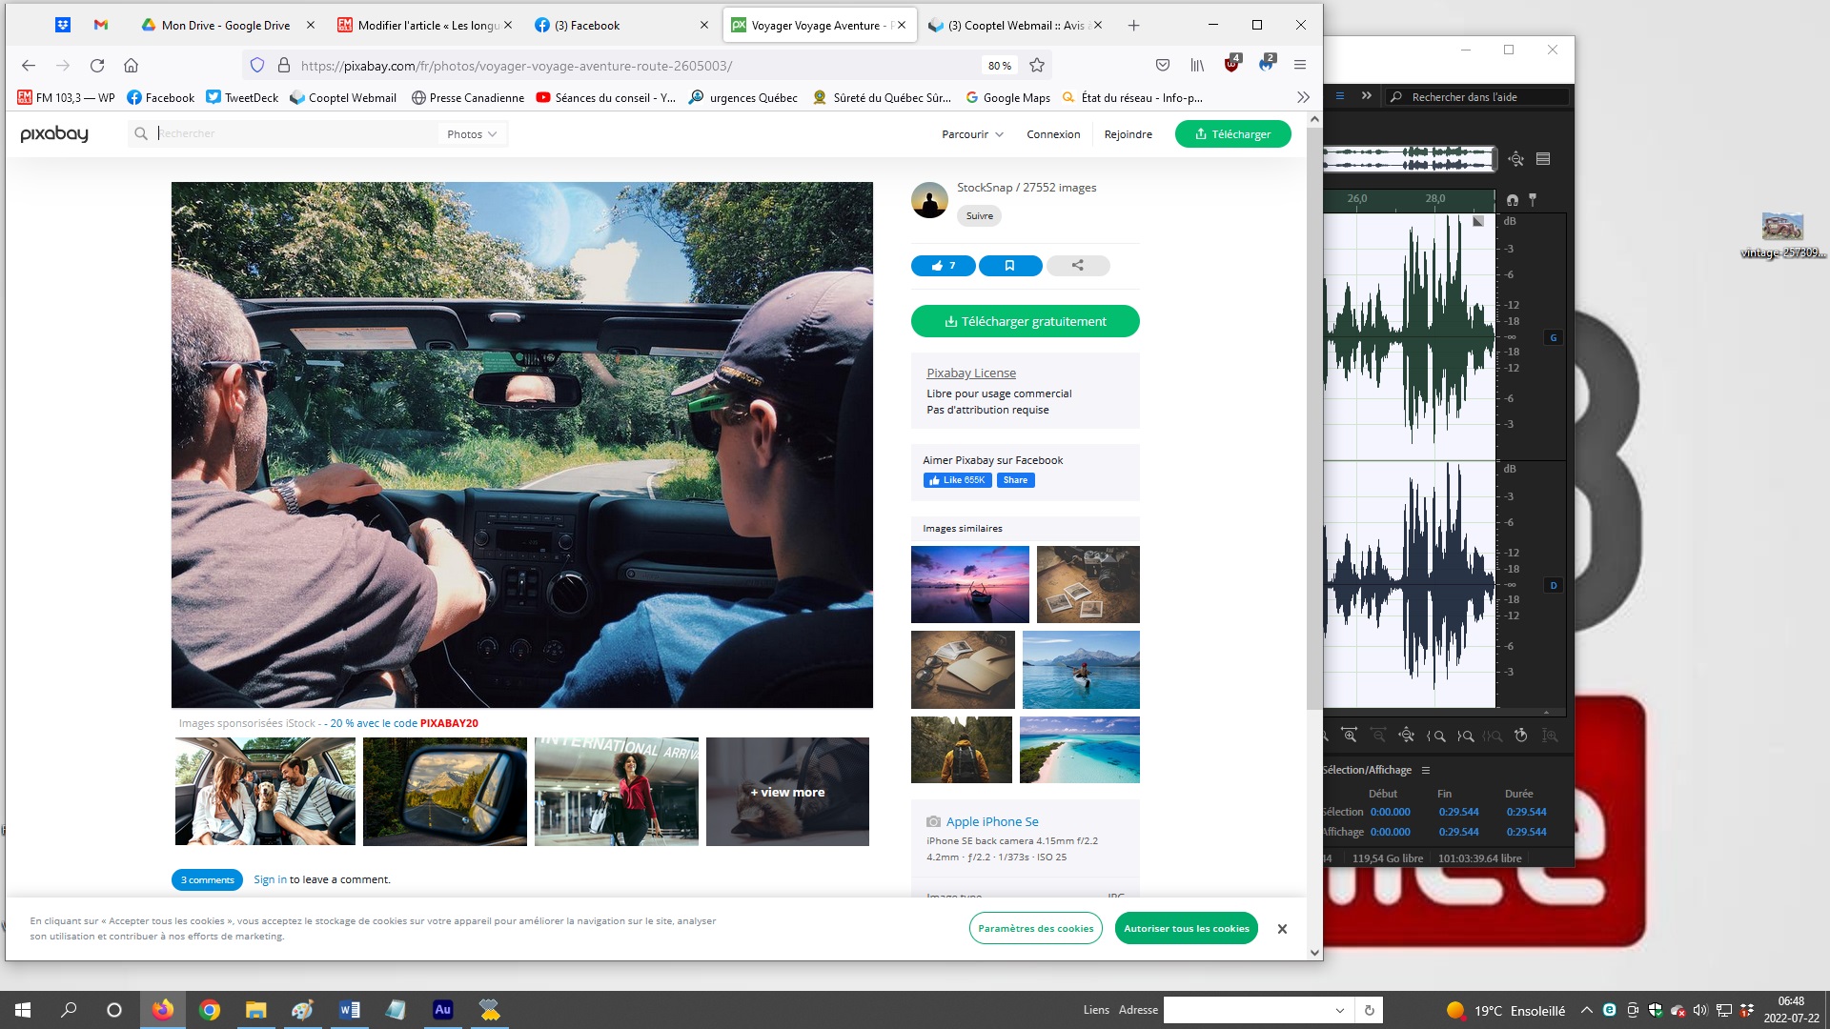The width and height of the screenshot is (1830, 1029).
Task: Click the Pixabay like thumbs-up button
Action: tap(943, 266)
